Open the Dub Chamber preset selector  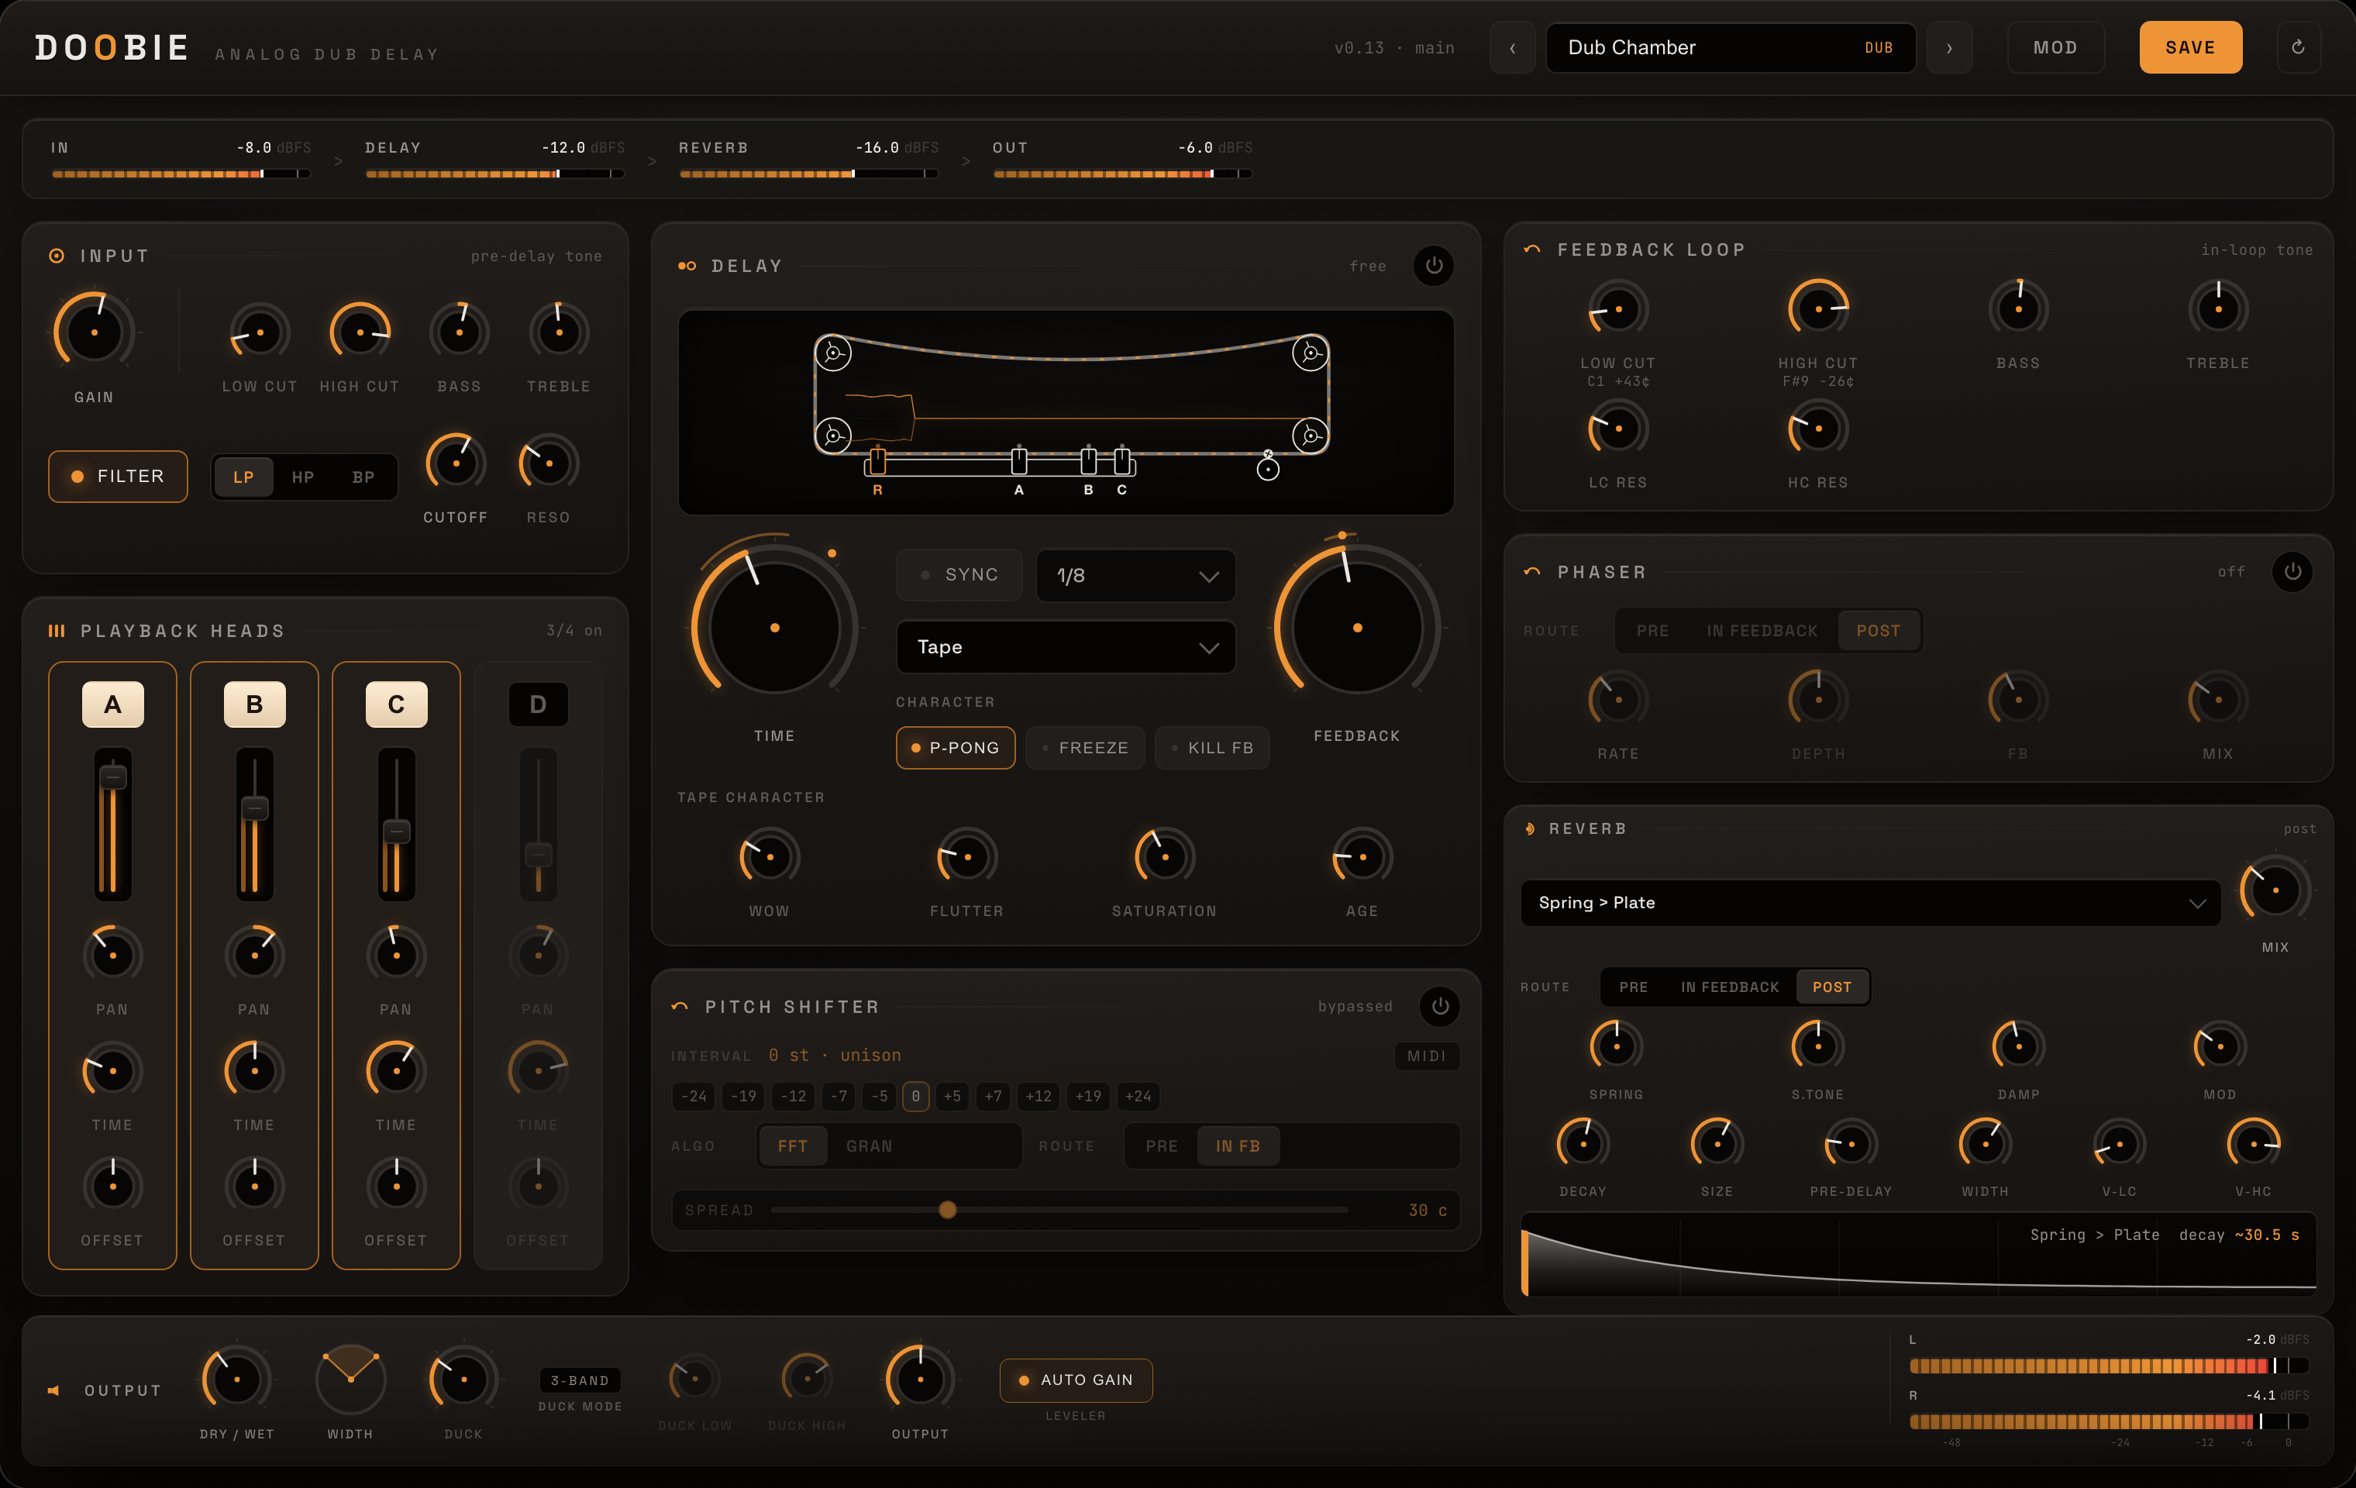tap(1730, 47)
